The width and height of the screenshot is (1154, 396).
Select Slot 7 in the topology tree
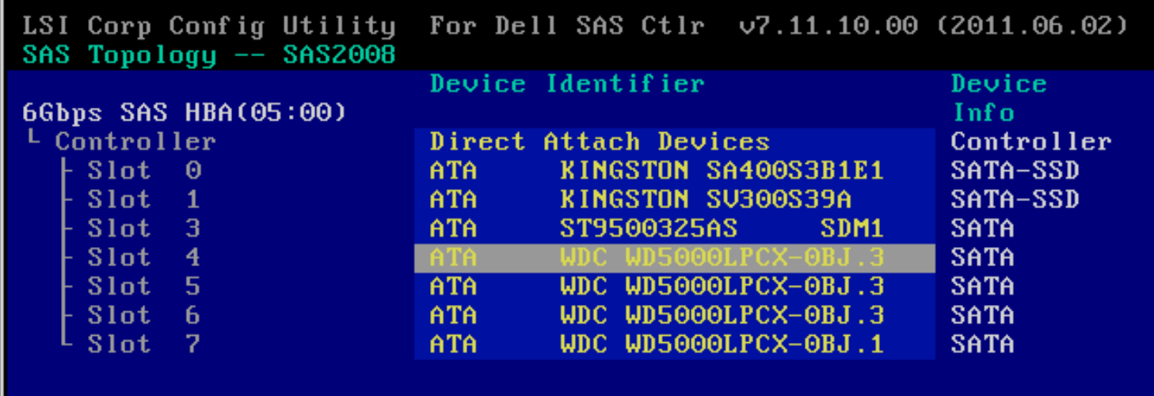[144, 344]
